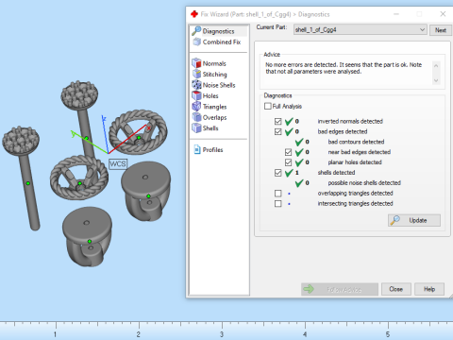Screen dimensions: 453x340
Task: Click the Update button
Action: click(414, 220)
